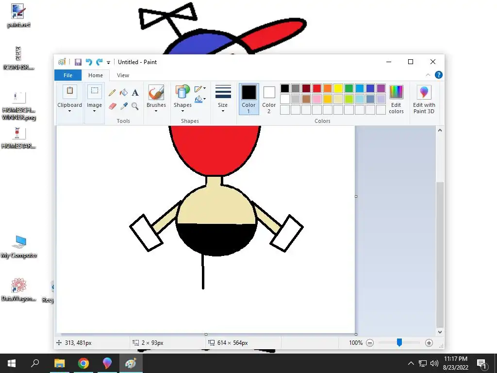Click the network tray icon

423,363
